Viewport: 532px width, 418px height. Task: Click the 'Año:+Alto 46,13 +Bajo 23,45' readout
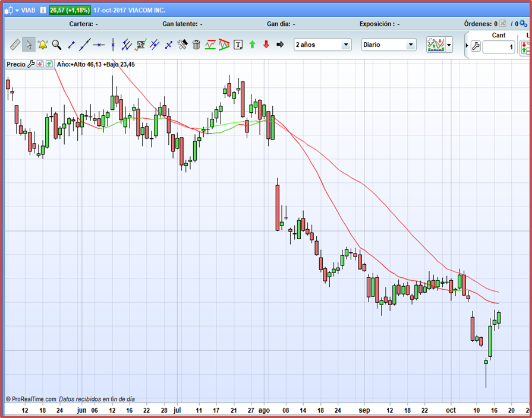(96, 64)
